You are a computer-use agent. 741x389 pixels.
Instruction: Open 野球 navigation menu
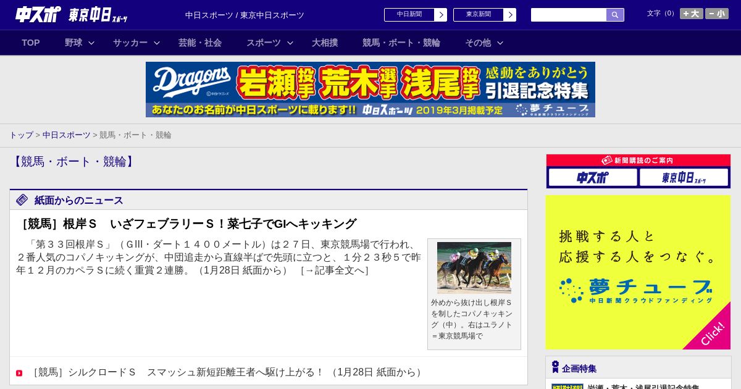[x=73, y=43]
